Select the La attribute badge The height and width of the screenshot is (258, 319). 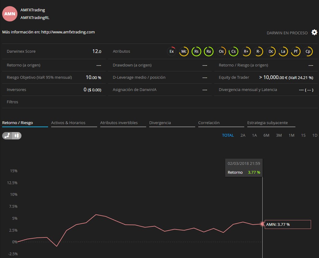(x=283, y=51)
